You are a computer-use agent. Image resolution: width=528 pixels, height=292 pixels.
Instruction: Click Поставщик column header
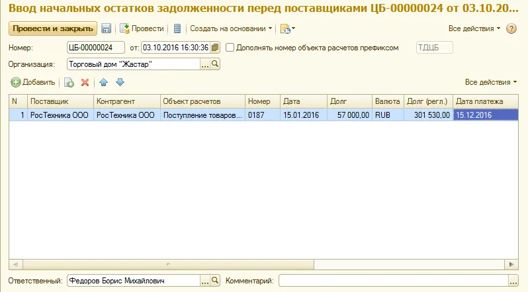pos(61,101)
